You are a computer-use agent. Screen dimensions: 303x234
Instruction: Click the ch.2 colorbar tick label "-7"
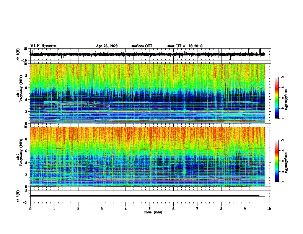point(282,182)
